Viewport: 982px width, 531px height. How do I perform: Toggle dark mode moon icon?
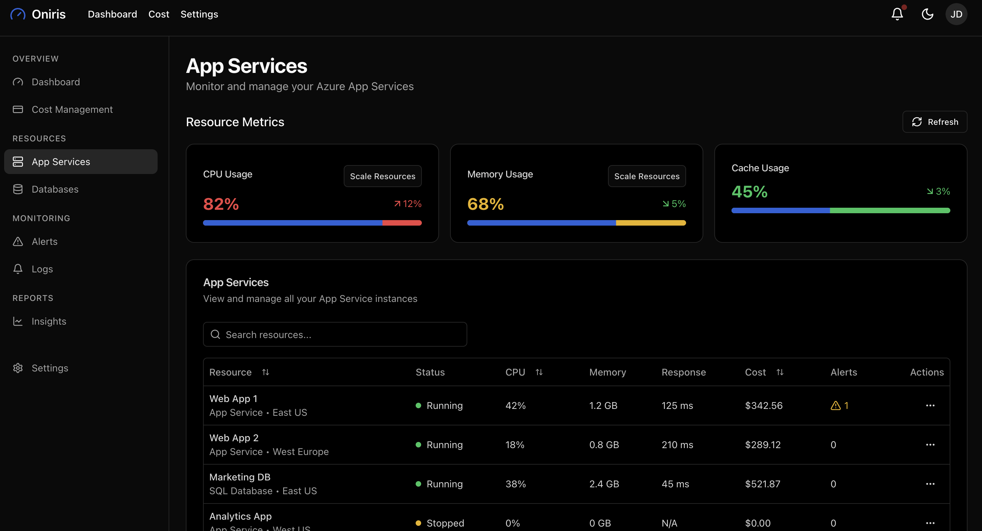coord(927,14)
